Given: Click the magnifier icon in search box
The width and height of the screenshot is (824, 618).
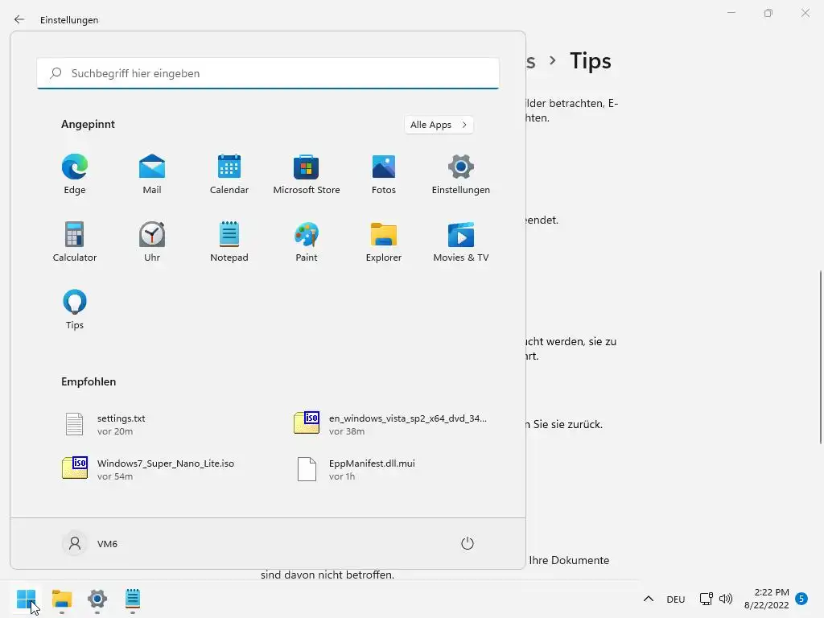Looking at the screenshot, I should point(56,73).
